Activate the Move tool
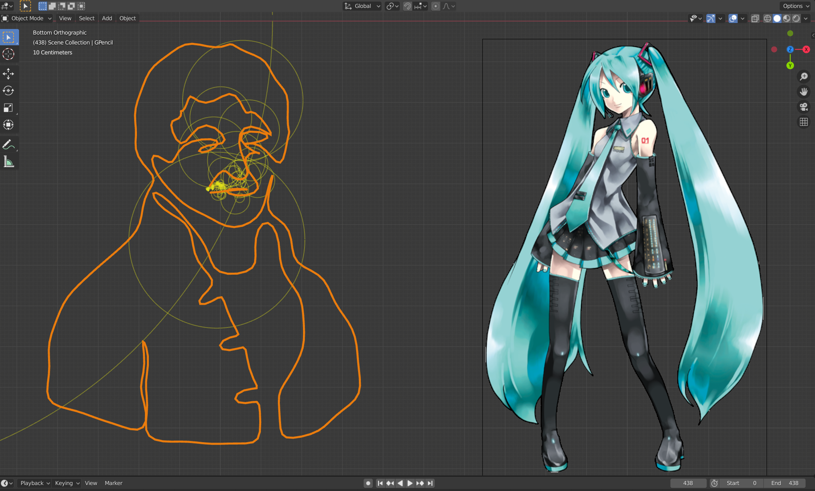 click(8, 74)
